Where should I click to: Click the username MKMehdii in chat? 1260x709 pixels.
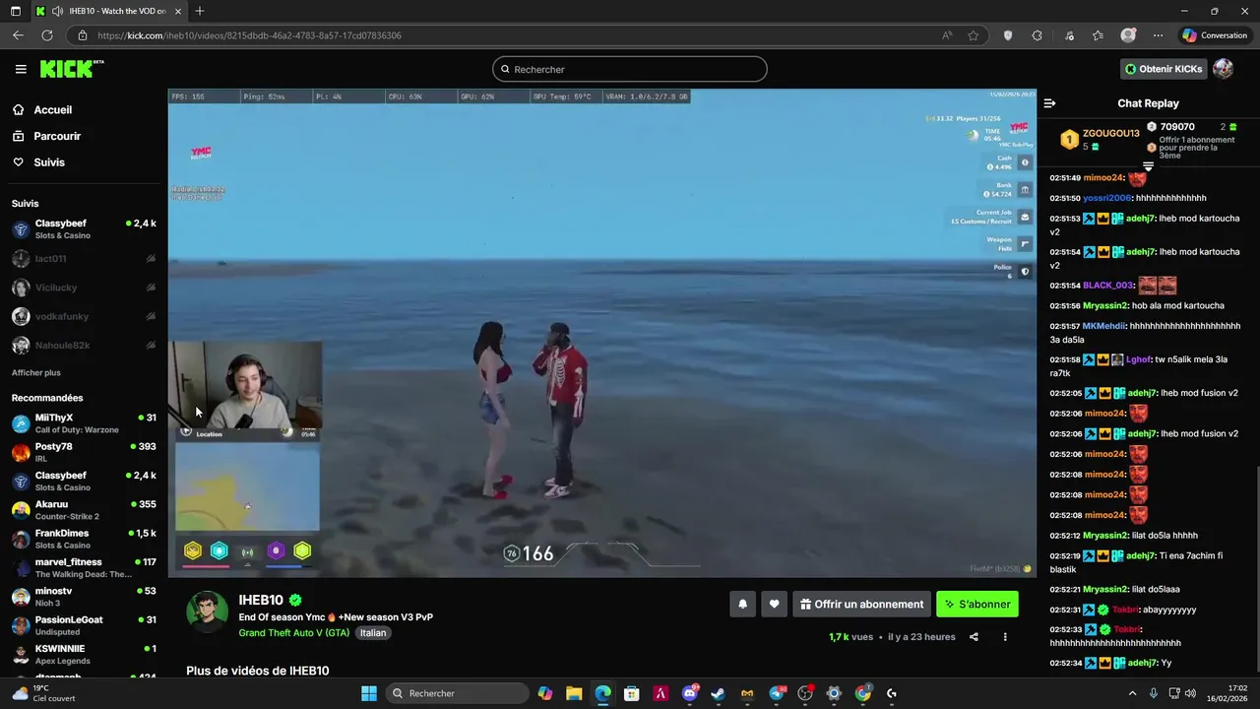coord(1104,326)
